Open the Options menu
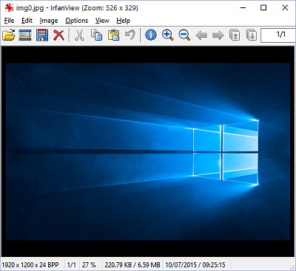This screenshot has width=296, height=271. pyautogui.click(x=77, y=21)
